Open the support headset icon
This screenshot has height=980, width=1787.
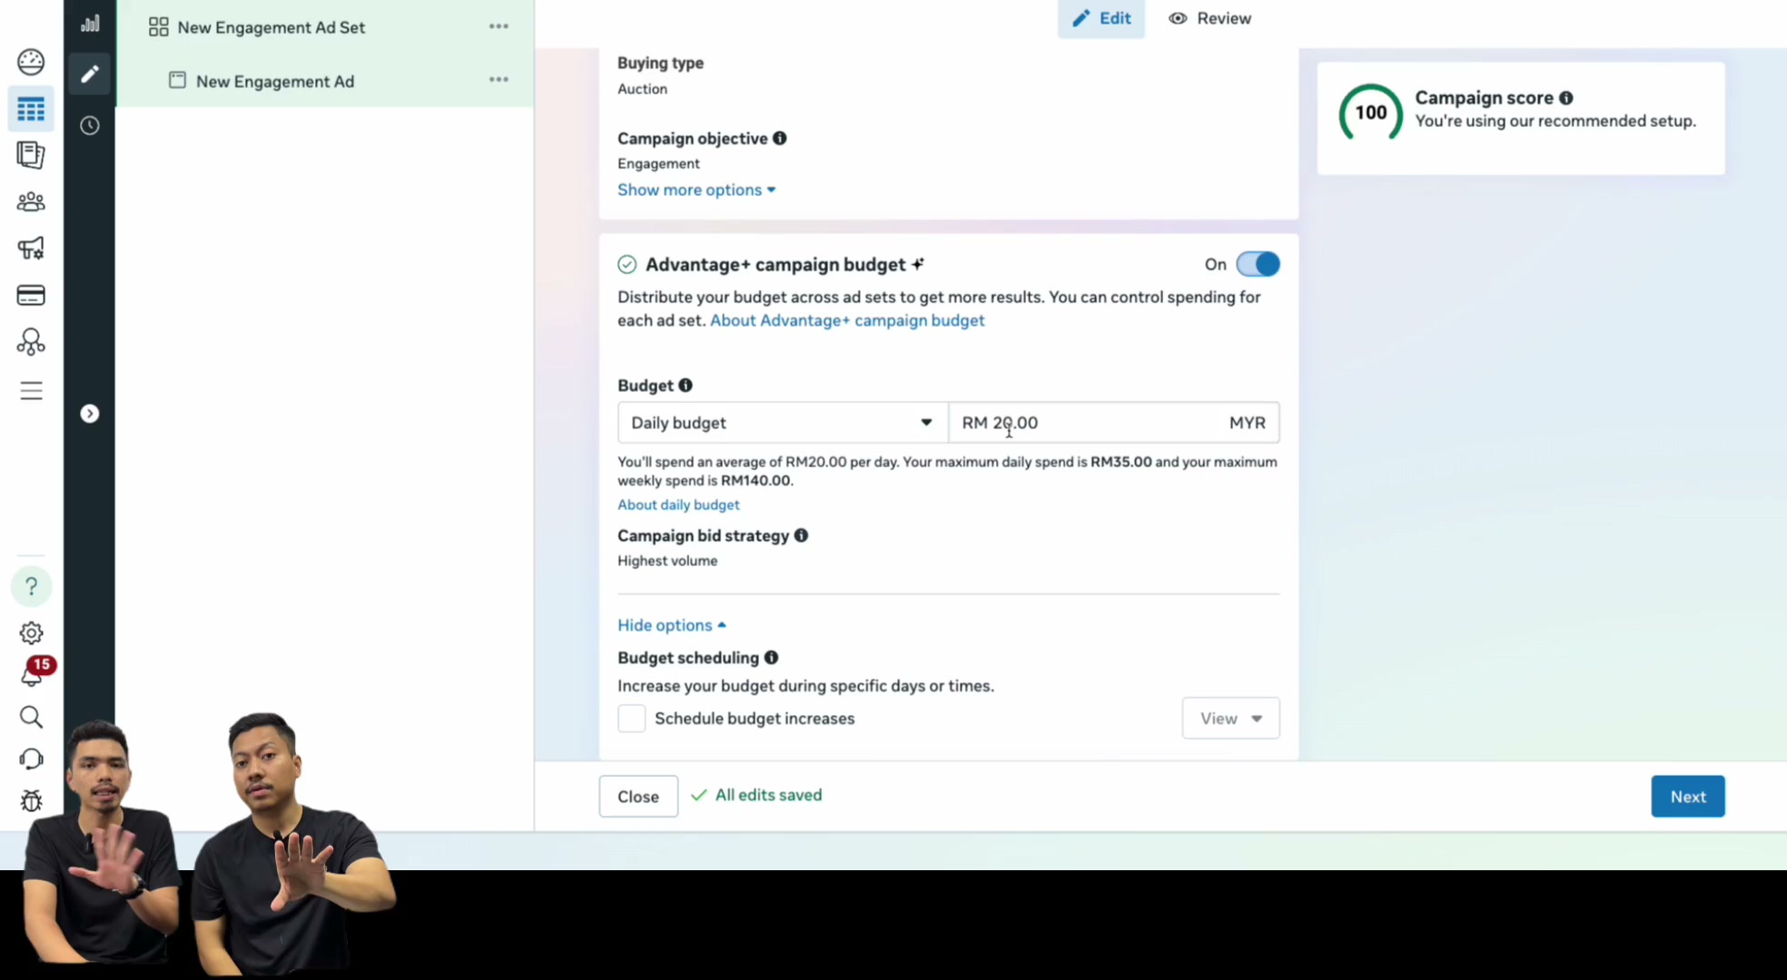point(31,759)
